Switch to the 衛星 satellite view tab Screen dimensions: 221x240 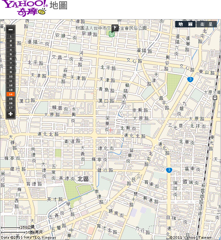pos(206,24)
